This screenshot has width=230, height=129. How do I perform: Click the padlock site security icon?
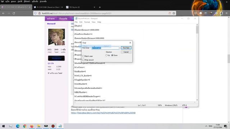[x=40, y=13]
